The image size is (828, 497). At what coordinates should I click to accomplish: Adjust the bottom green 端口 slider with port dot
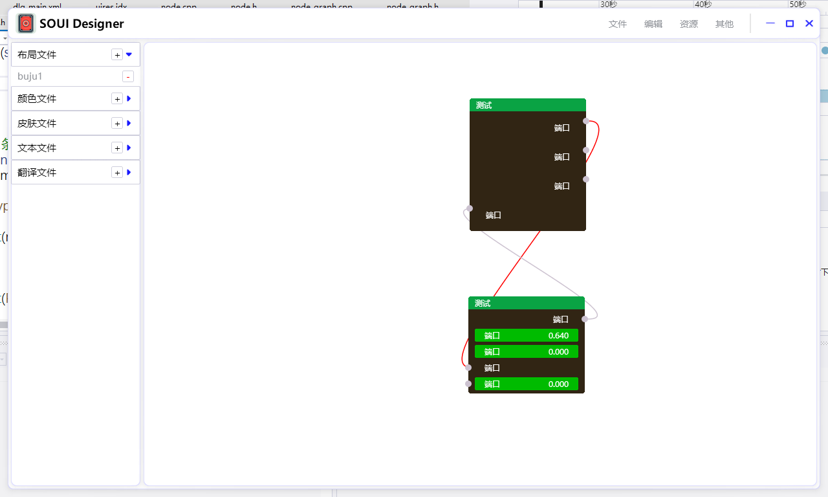click(x=527, y=384)
